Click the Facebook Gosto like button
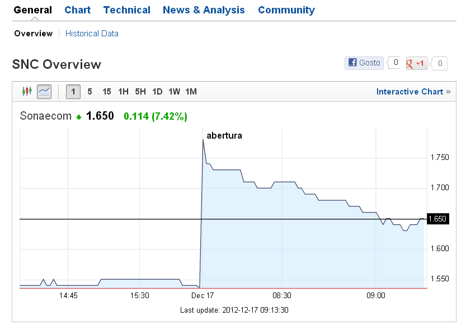This screenshot has height=335, width=466. click(x=364, y=63)
